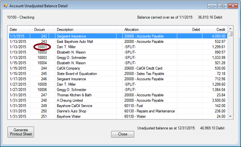Click the list scrollbar thumb
This screenshot has width=241, height=147.
tap(230, 34)
